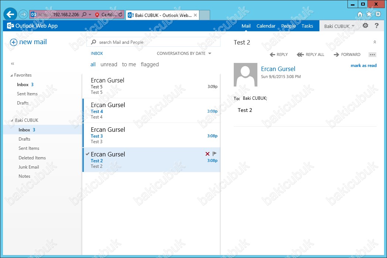The width and height of the screenshot is (387, 258).
Task: Flag the Test 2 message
Action: tap(215, 154)
